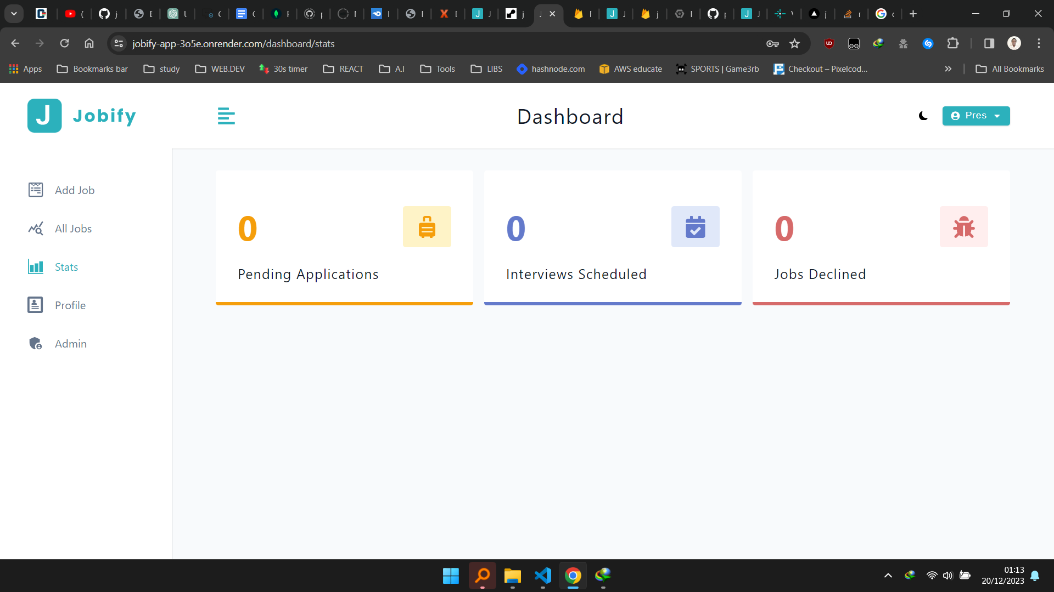
Task: Switch to the YouTube tab
Action: click(x=74, y=14)
